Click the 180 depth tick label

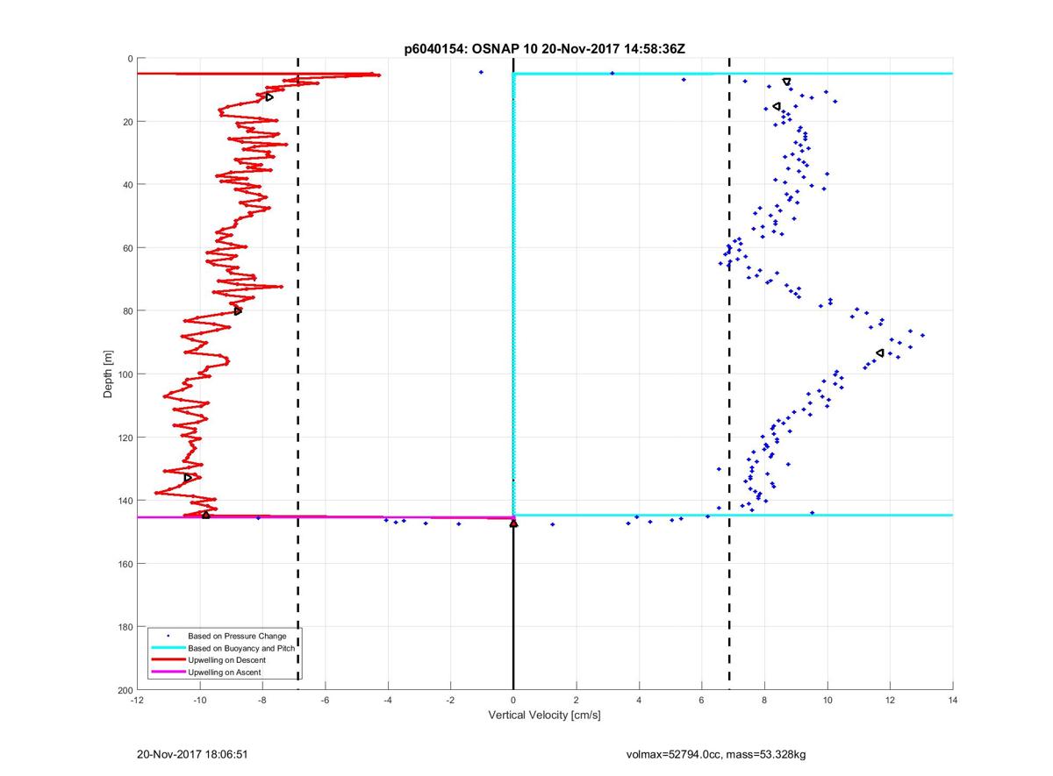click(x=124, y=627)
